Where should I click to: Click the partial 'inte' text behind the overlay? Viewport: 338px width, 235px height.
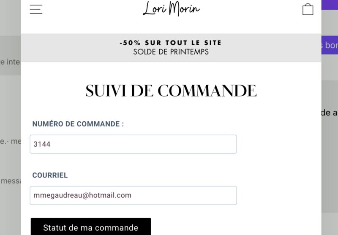10,62
